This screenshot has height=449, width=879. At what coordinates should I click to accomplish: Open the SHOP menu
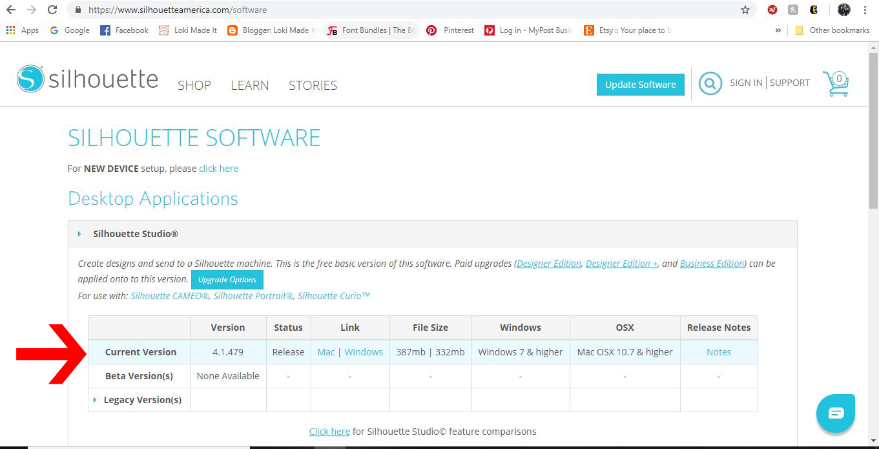point(194,85)
